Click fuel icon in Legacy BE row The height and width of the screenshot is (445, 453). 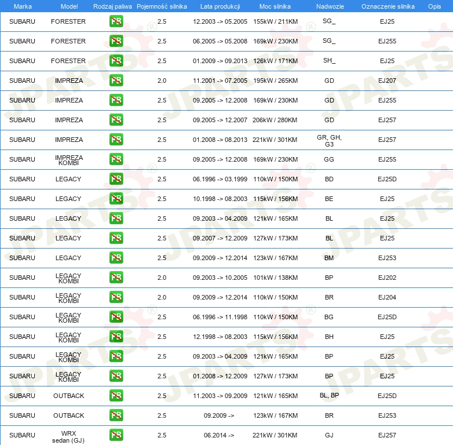[x=116, y=199]
